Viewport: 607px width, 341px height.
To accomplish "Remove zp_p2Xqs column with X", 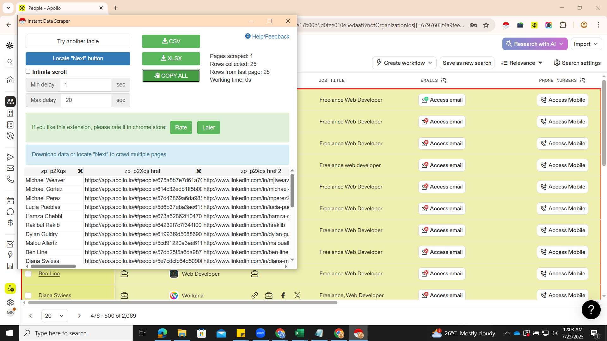I will point(80,171).
